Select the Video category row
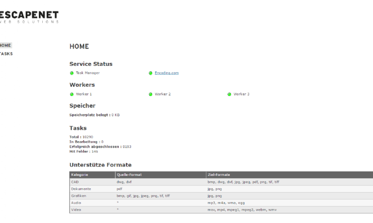Image resolution: width=373 pixels, height=223 pixels. [76, 210]
